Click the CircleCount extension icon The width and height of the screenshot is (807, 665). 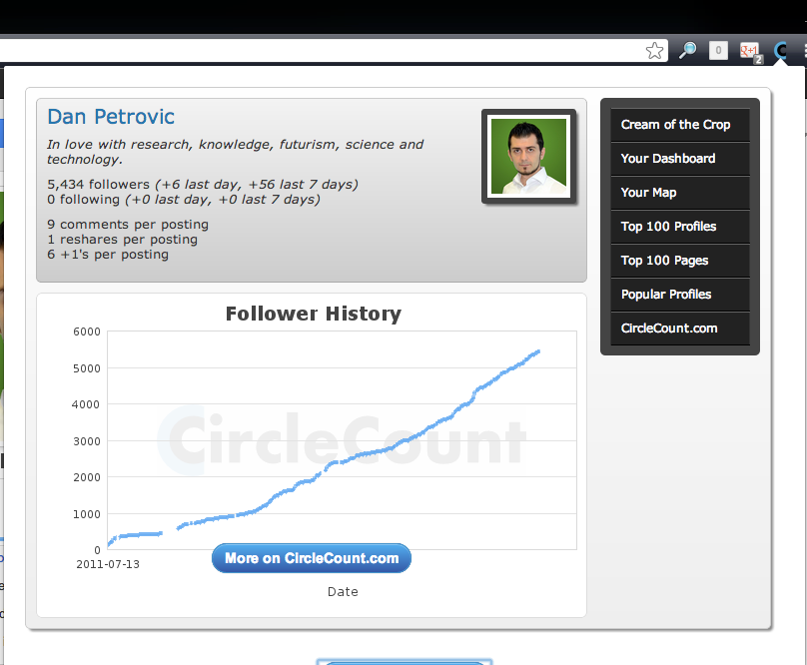(781, 51)
